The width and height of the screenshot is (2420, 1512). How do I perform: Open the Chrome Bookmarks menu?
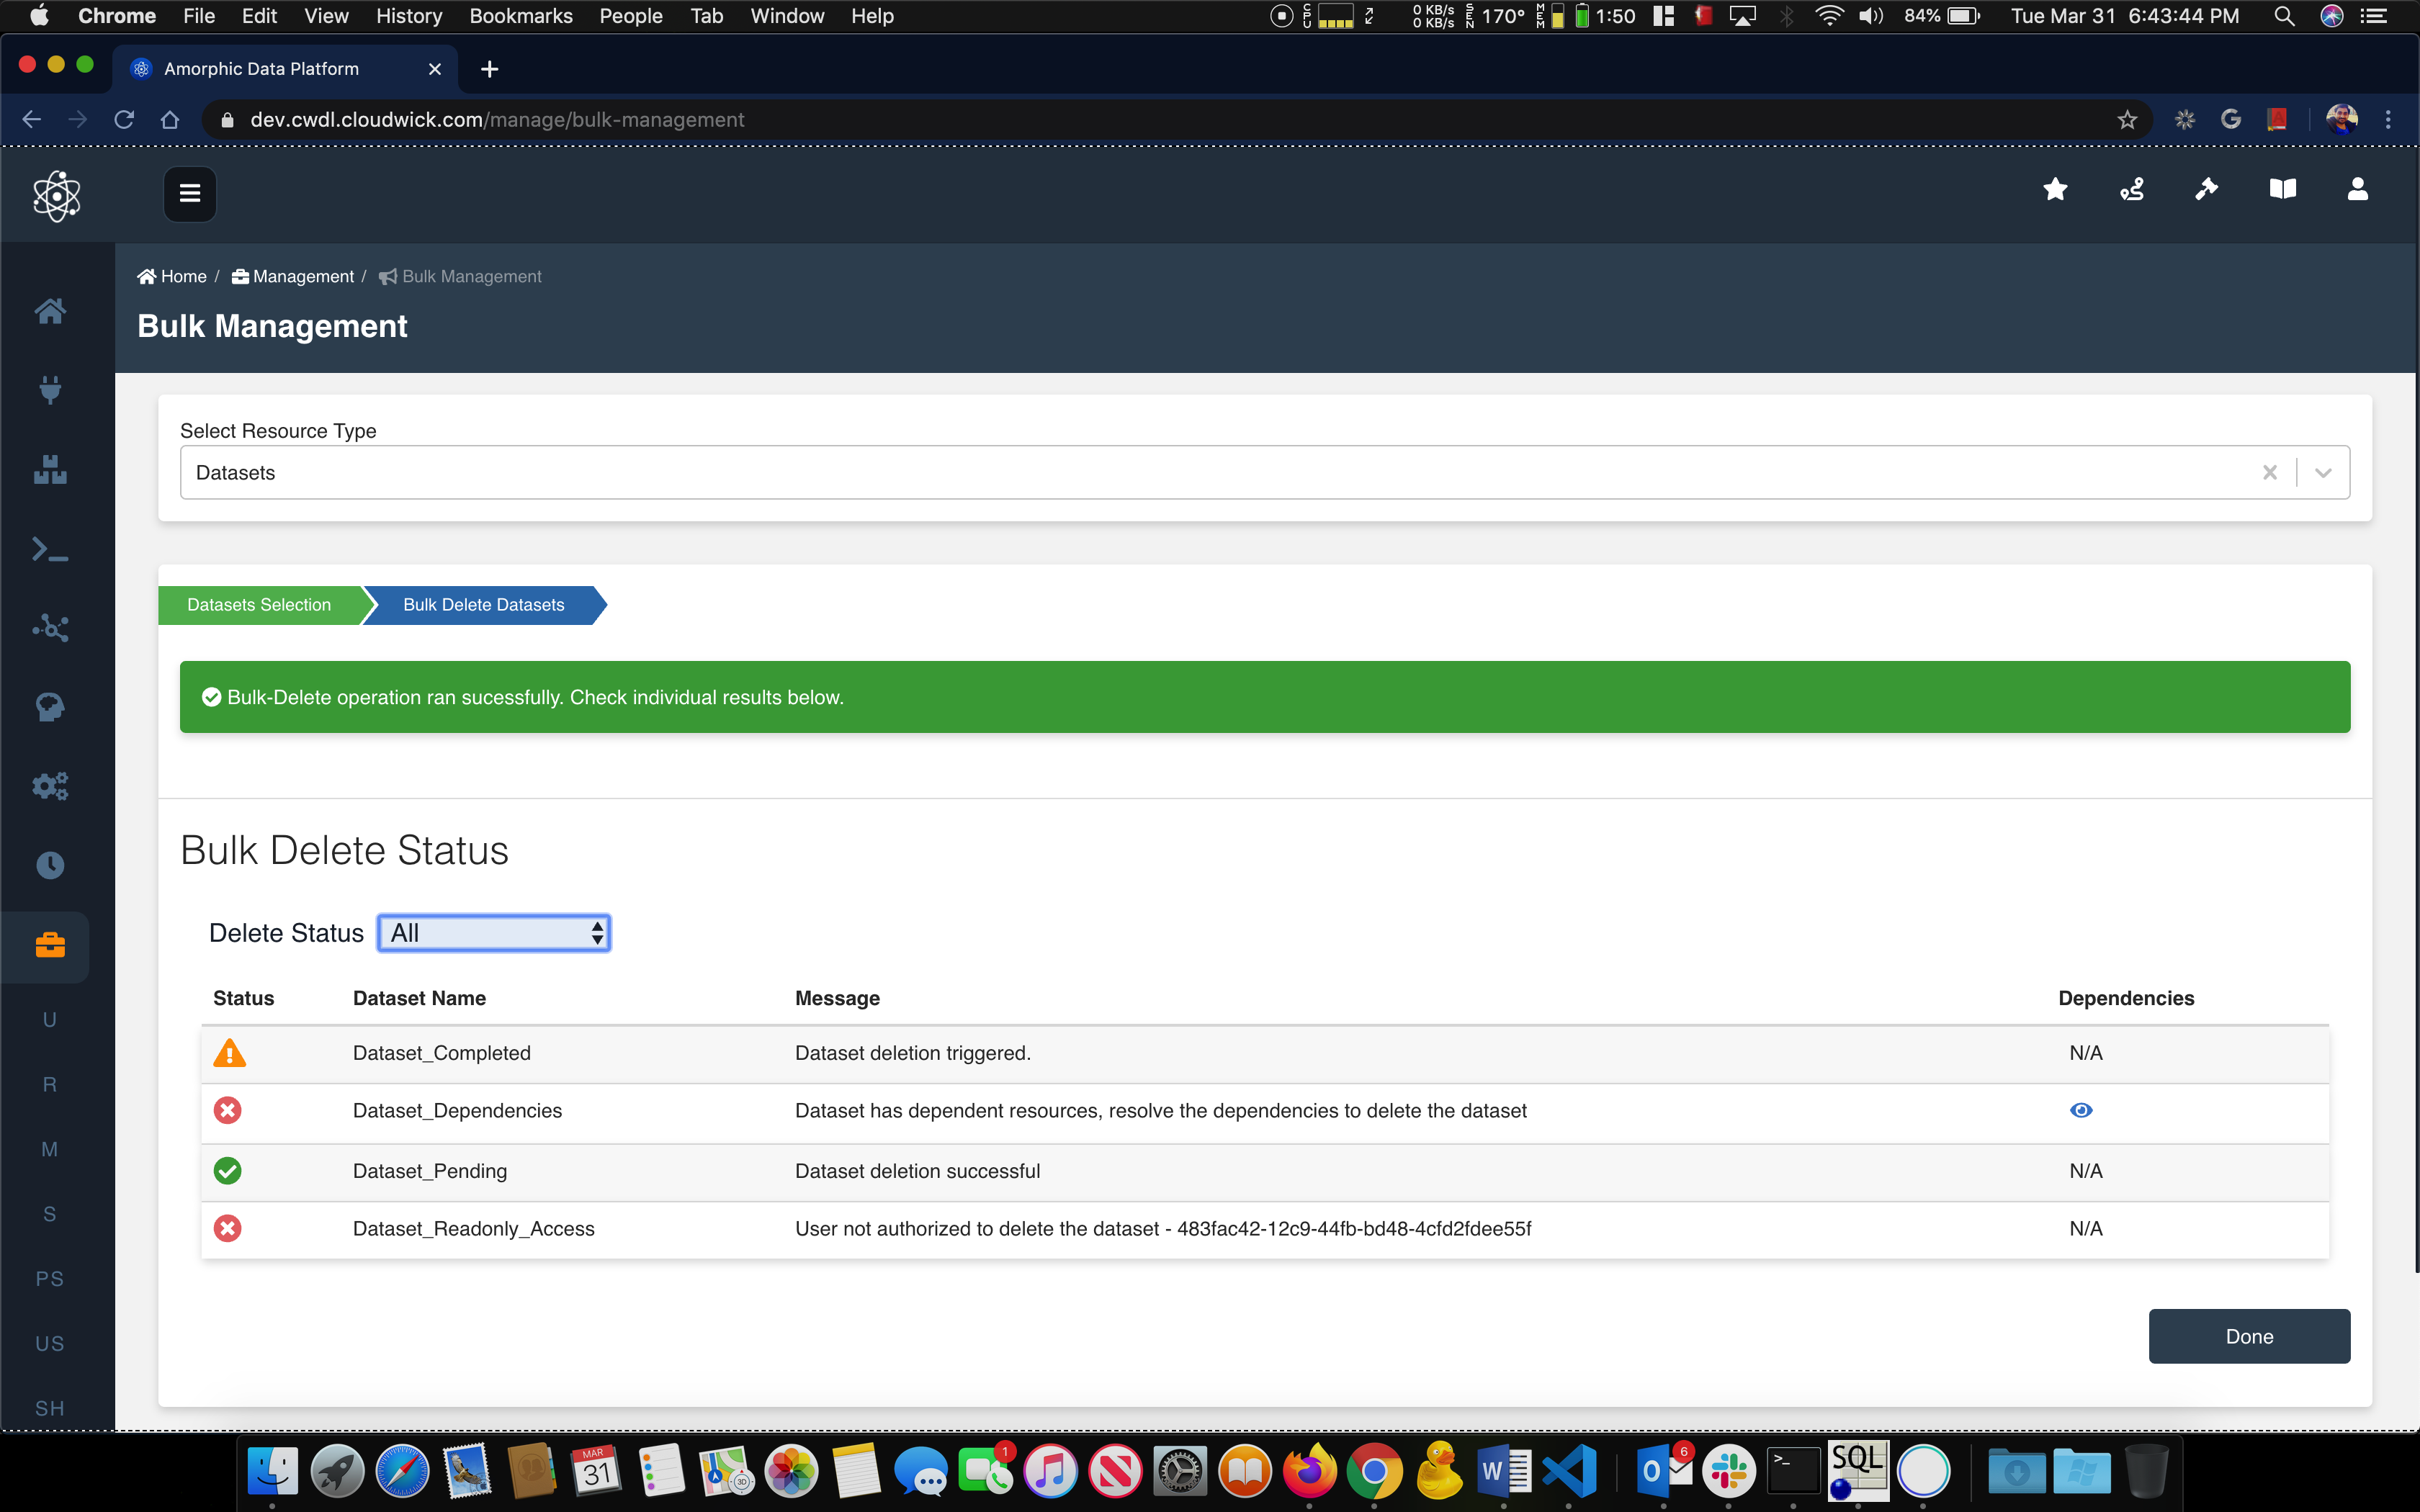click(521, 16)
